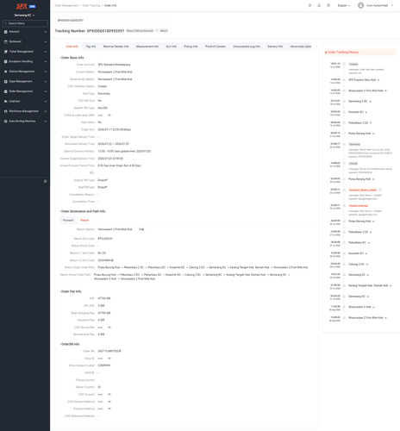Click the tracking number search field

(x=113, y=21)
